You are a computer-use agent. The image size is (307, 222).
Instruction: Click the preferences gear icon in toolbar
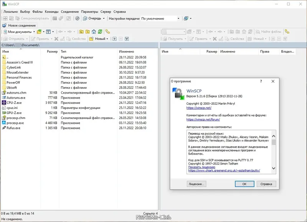point(78,18)
